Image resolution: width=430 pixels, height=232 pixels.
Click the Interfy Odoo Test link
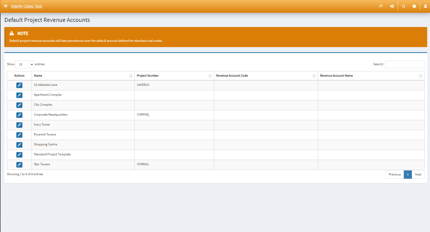pos(26,6)
